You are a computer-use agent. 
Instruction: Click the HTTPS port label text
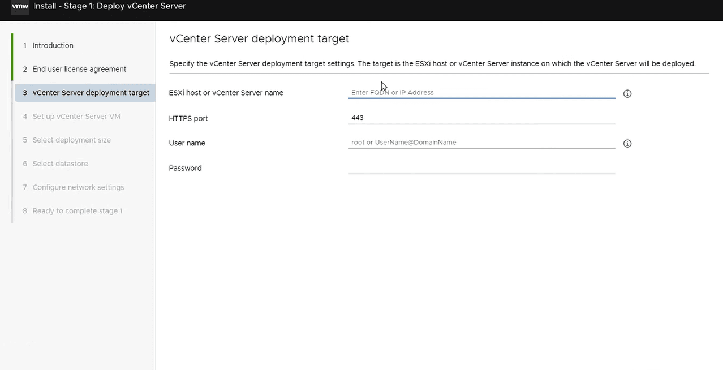[x=188, y=119]
